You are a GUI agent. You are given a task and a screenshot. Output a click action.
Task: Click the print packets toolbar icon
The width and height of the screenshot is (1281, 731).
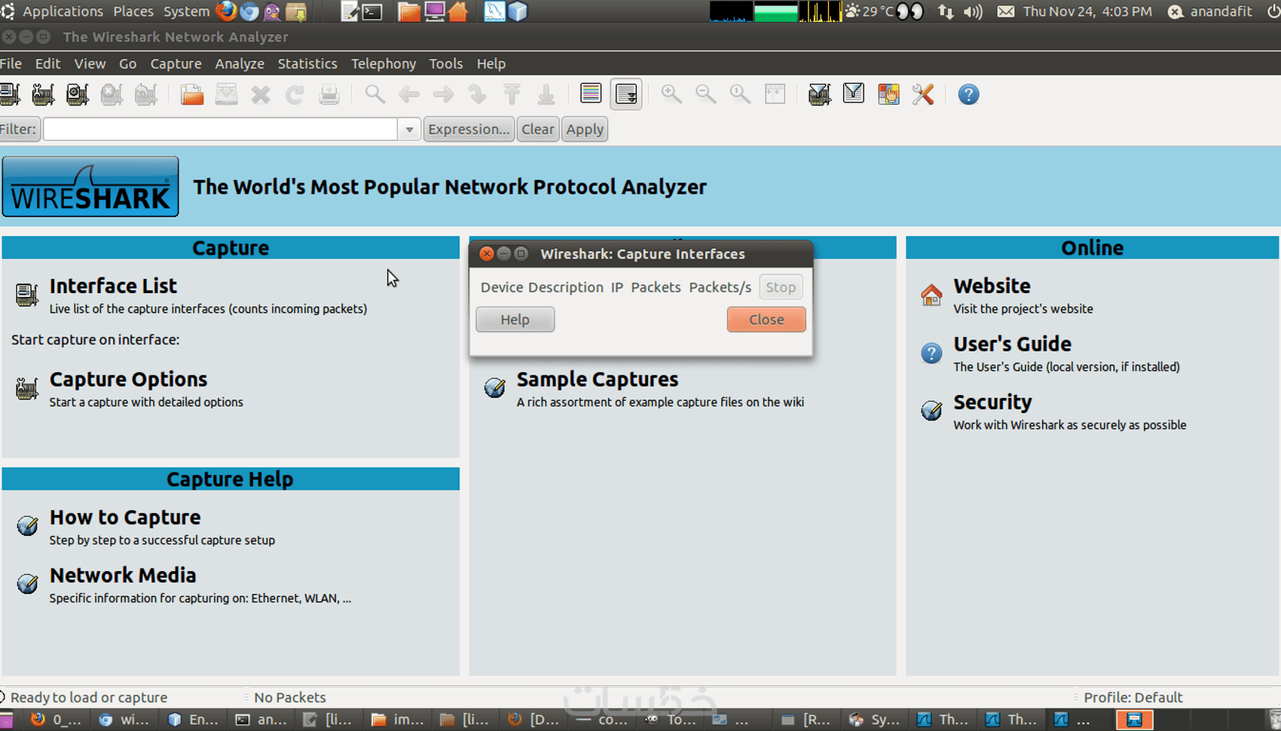click(329, 94)
